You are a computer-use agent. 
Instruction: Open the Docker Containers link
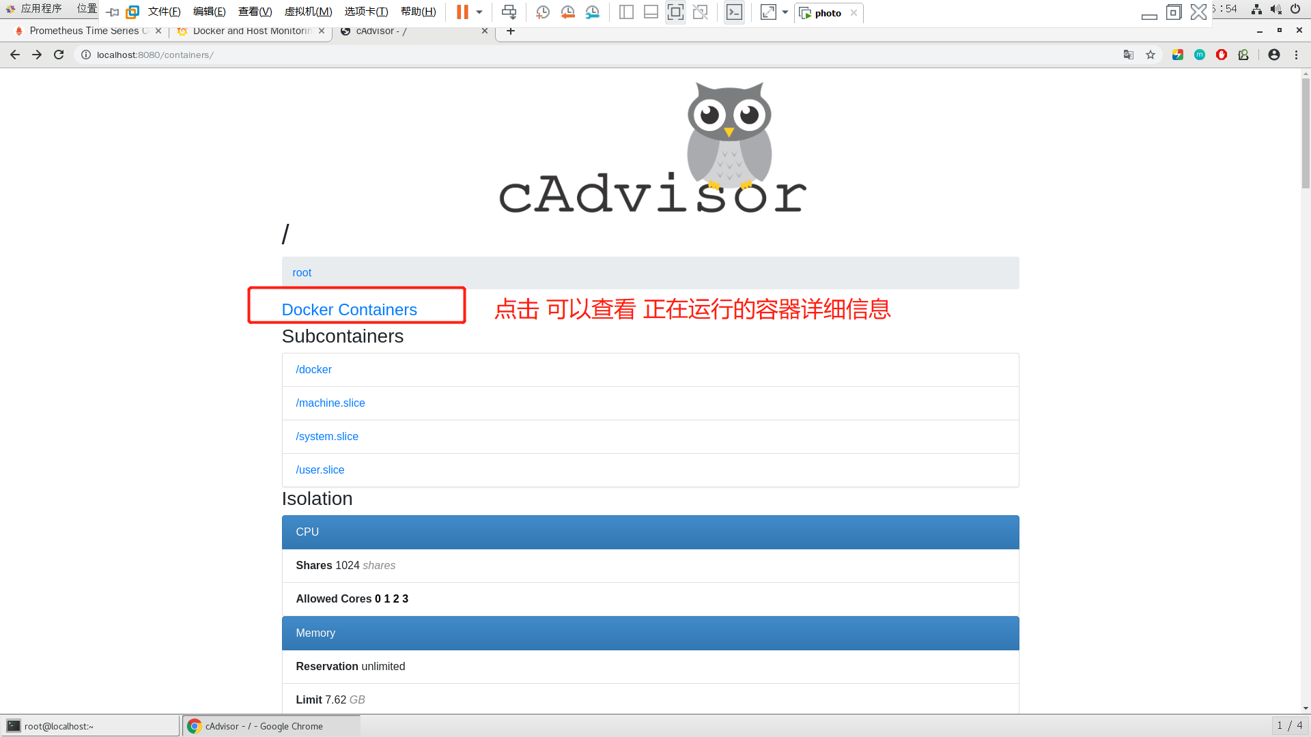pyautogui.click(x=349, y=310)
